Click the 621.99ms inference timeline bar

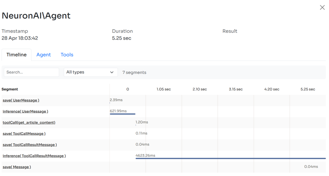pos(122,114)
